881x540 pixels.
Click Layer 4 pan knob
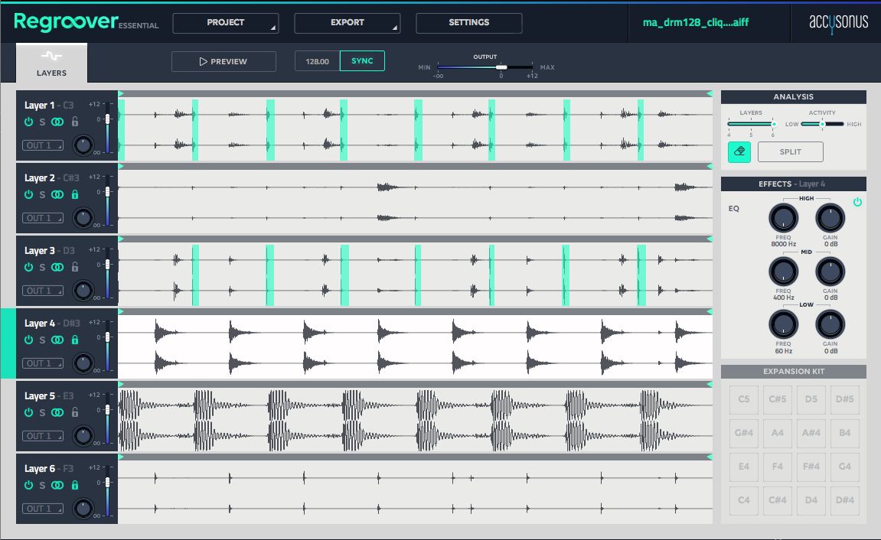click(83, 363)
